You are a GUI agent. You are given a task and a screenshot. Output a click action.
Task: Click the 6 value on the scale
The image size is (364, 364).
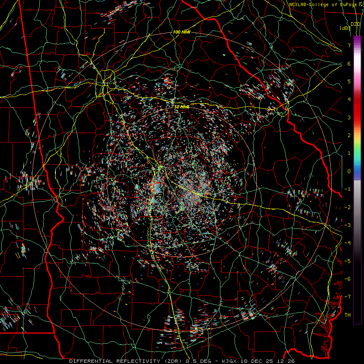pyautogui.click(x=349, y=63)
